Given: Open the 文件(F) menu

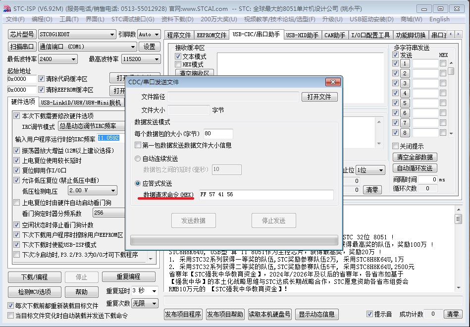Looking at the screenshot, I should pos(15,19).
